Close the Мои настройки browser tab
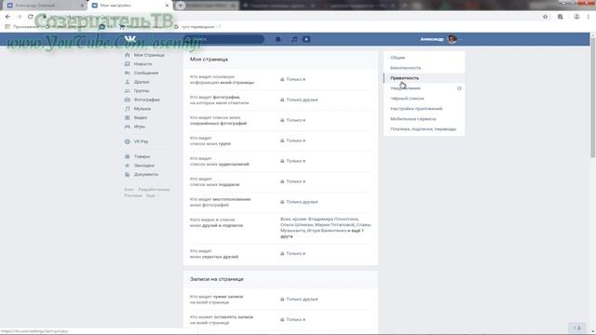This screenshot has width=596, height=335. coord(167,6)
